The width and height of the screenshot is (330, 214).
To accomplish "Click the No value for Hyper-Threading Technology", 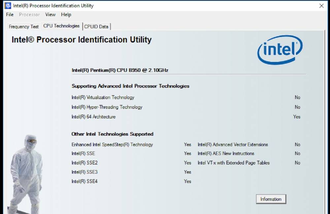I will [297, 107].
